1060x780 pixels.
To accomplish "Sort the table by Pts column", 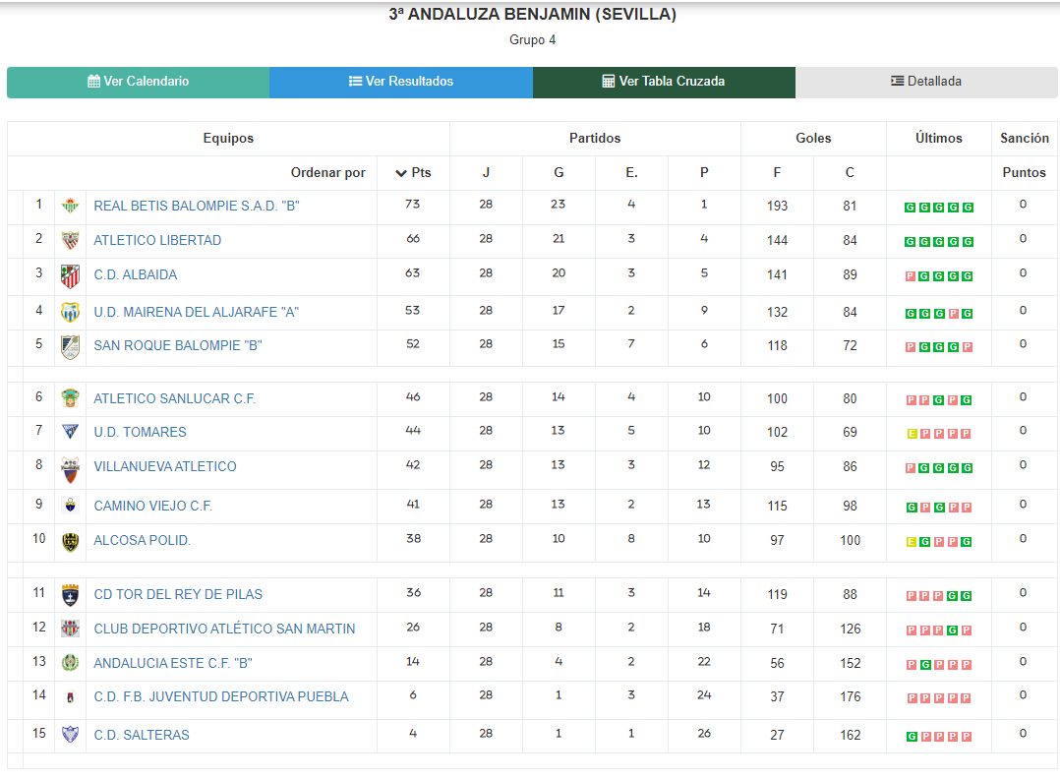I will pos(413,172).
